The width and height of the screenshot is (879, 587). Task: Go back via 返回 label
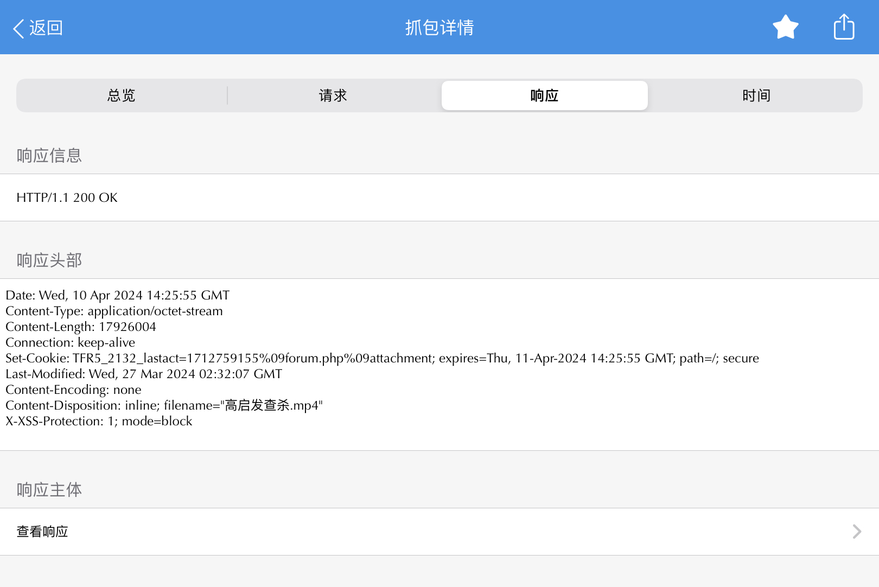pos(46,28)
